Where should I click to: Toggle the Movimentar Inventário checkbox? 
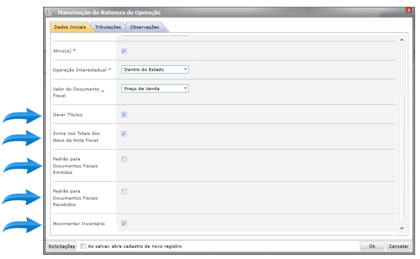124,224
